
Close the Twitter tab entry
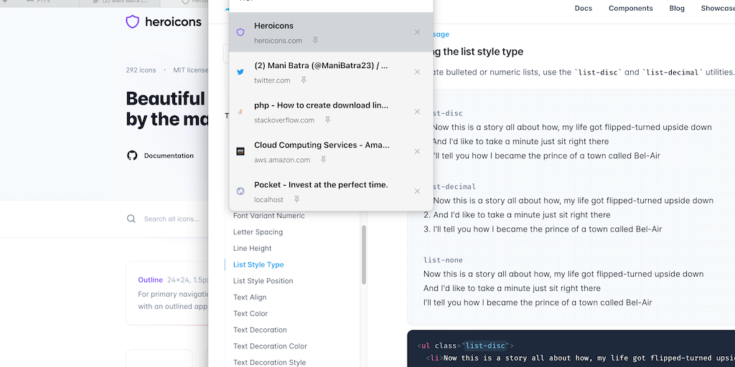(417, 72)
